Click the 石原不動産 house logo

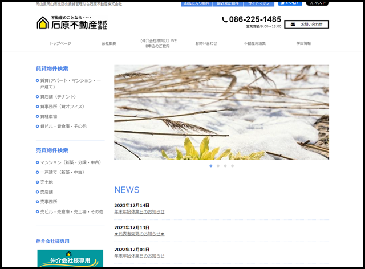71,23
